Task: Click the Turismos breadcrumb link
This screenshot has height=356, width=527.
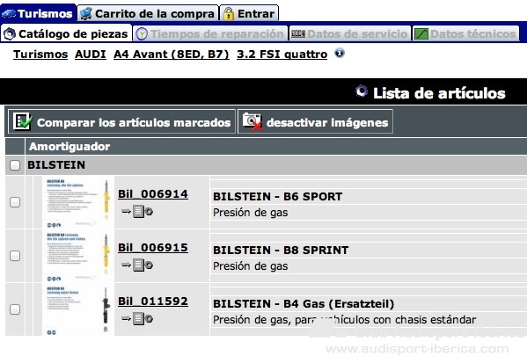Action: pyautogui.click(x=40, y=54)
